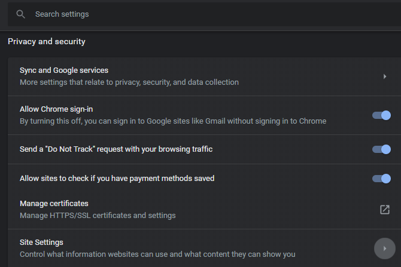The height and width of the screenshot is (267, 401).
Task: Click the Allow Chrome sign-in label
Action: 56,109
